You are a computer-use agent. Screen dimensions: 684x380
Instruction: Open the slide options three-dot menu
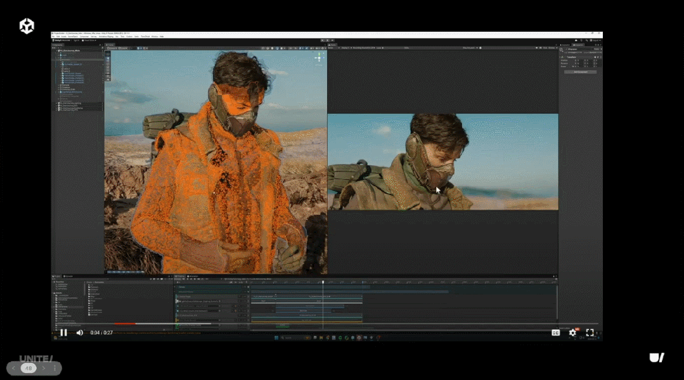pos(55,368)
